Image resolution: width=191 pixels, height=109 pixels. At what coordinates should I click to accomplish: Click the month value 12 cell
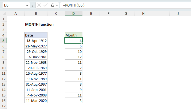click(73, 57)
